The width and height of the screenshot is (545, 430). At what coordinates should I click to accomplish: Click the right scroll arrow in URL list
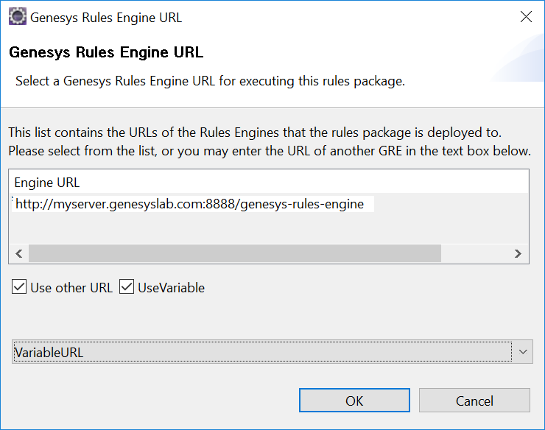[518, 253]
